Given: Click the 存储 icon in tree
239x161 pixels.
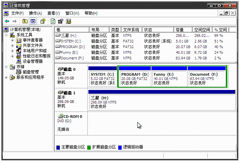Looking at the screenshot, I should click(x=12, y=67).
